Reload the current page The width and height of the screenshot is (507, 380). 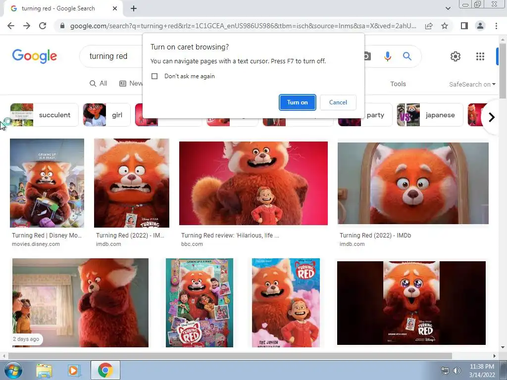click(x=43, y=26)
